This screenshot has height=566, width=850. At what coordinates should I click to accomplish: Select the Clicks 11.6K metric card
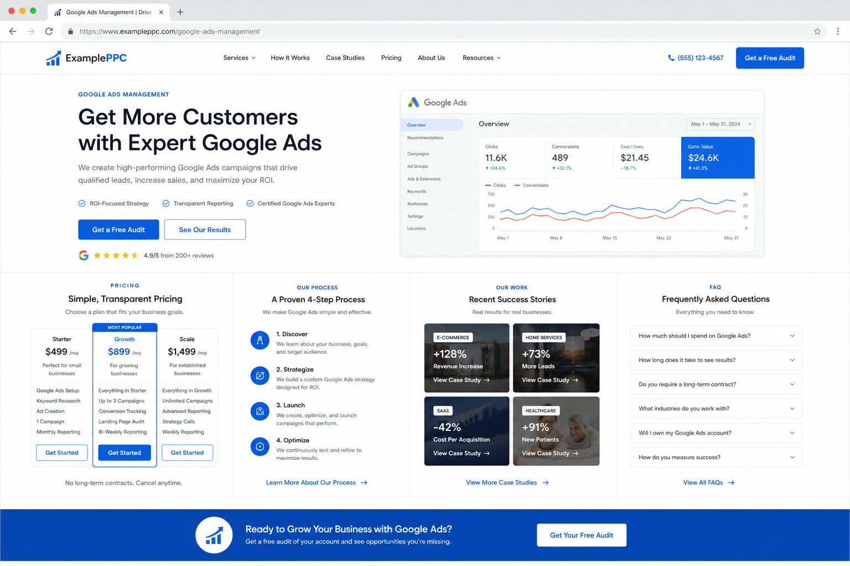point(512,158)
